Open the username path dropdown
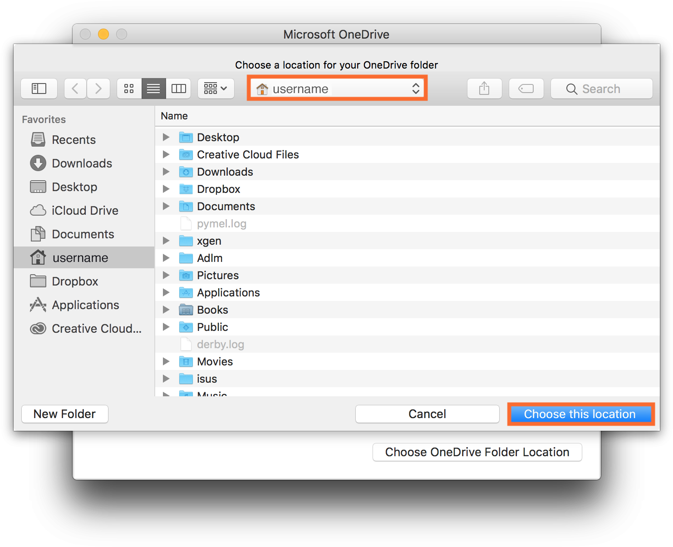Screen dimensions: 673x547 (x=337, y=89)
